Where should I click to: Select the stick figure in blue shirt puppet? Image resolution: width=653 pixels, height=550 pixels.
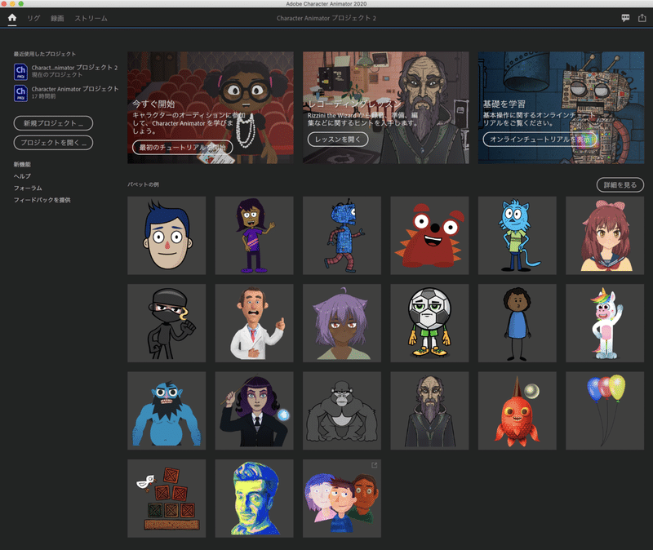[518, 323]
